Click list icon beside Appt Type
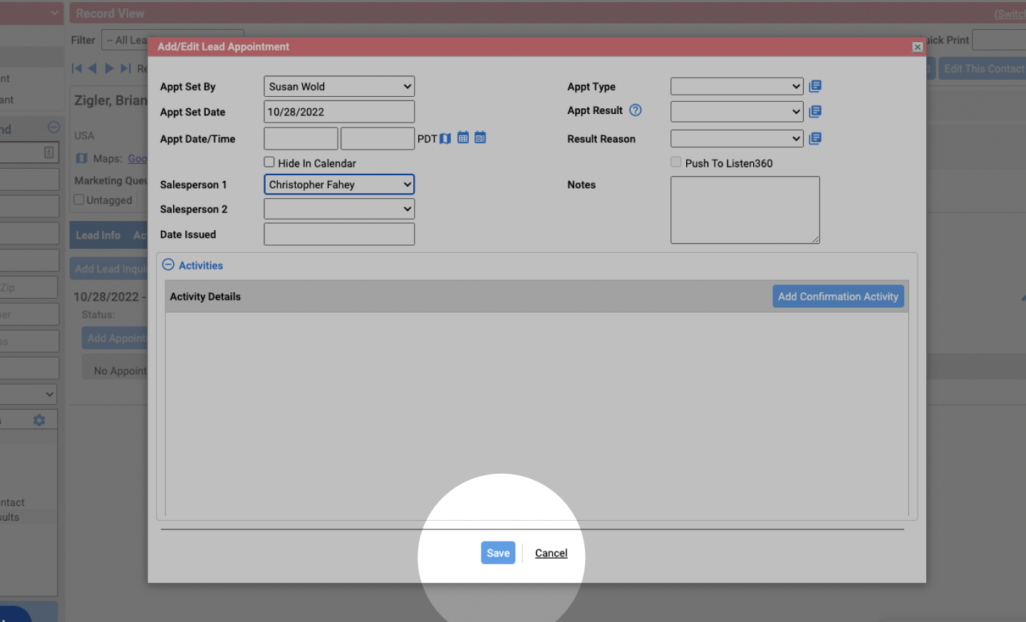 tap(815, 85)
